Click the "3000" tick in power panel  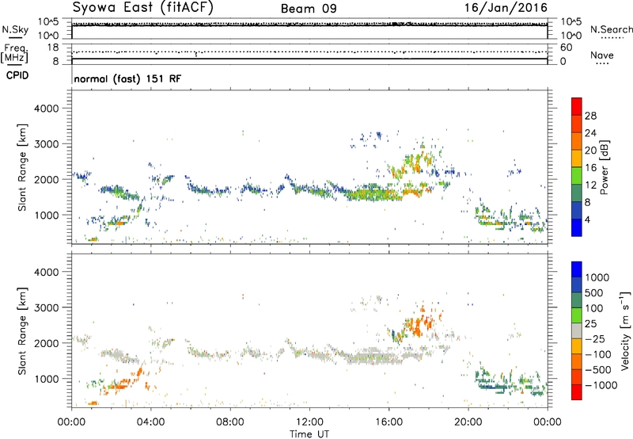click(47, 144)
